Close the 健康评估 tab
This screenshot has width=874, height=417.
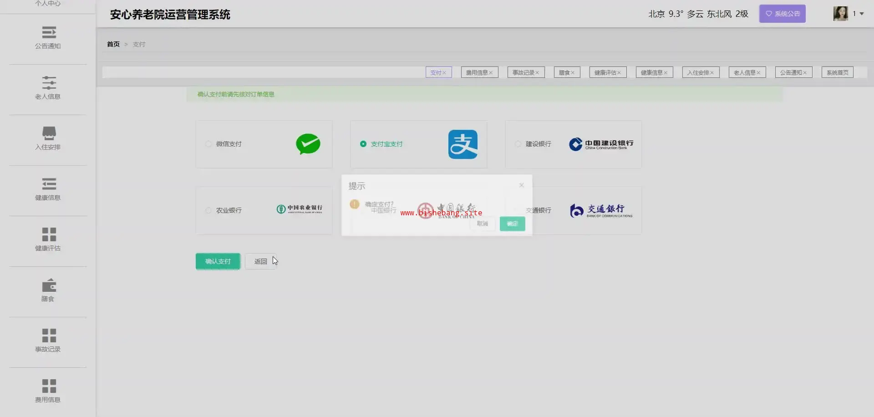pyautogui.click(x=619, y=73)
